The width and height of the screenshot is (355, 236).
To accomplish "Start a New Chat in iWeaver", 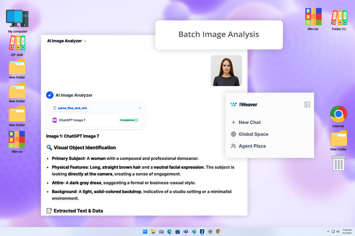I will coord(246,122).
